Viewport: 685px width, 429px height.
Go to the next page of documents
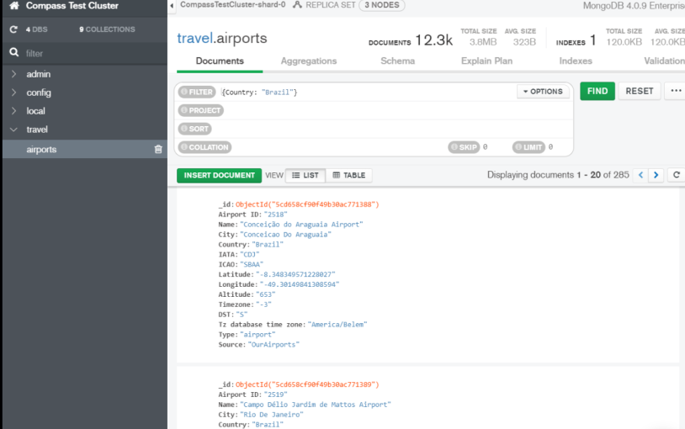click(x=656, y=175)
